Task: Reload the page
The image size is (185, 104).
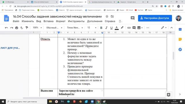Action: point(10,6)
